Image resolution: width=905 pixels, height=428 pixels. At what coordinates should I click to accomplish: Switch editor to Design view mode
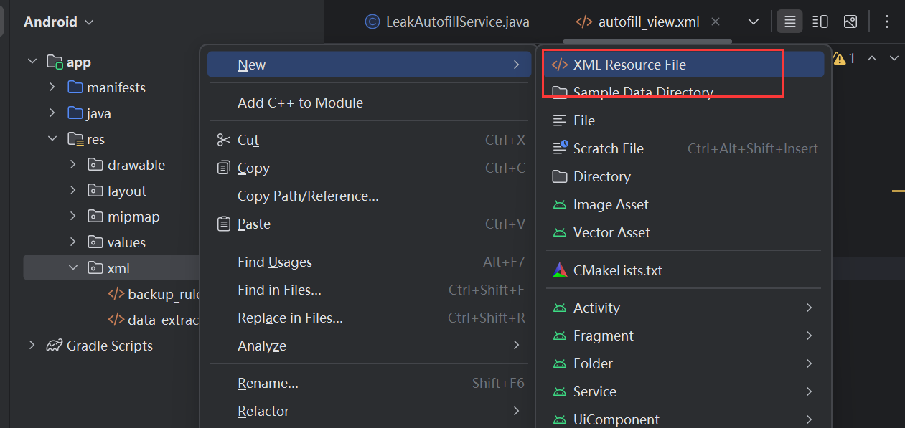coord(850,22)
